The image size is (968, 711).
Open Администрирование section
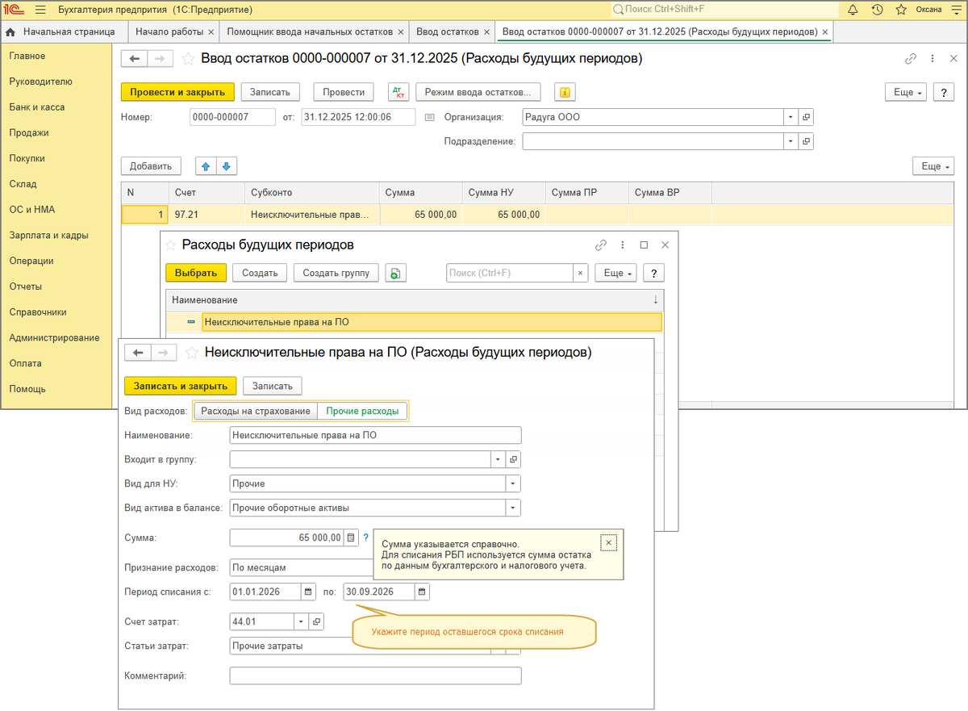pyautogui.click(x=54, y=338)
